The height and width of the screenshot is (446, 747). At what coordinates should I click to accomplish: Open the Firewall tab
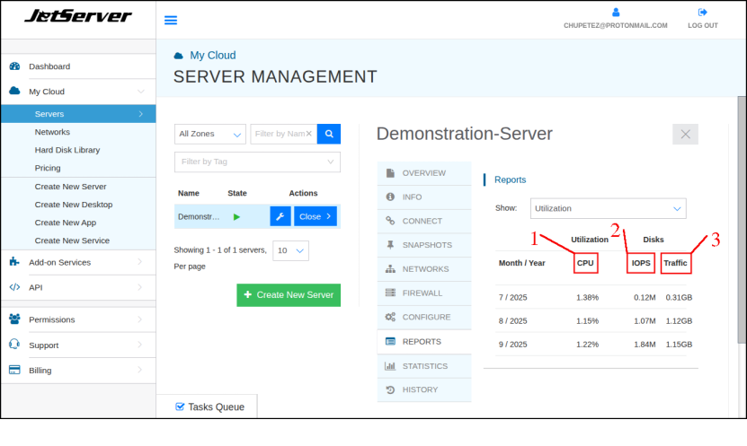422,293
